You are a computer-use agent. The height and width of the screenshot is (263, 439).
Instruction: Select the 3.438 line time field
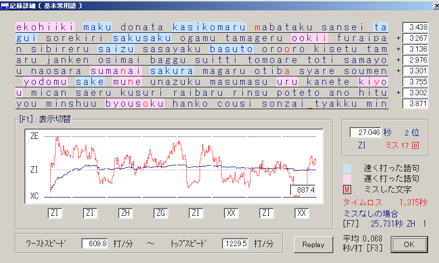pos(415,27)
